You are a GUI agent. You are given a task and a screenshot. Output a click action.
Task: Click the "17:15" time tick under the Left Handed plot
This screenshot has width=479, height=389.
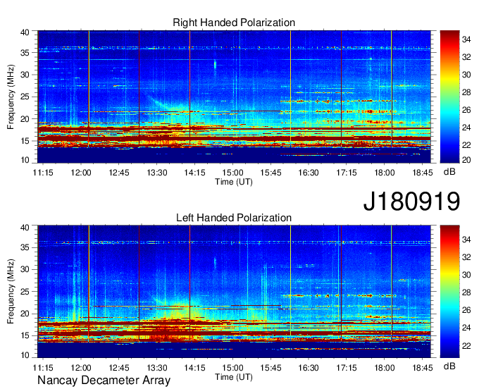(347, 368)
